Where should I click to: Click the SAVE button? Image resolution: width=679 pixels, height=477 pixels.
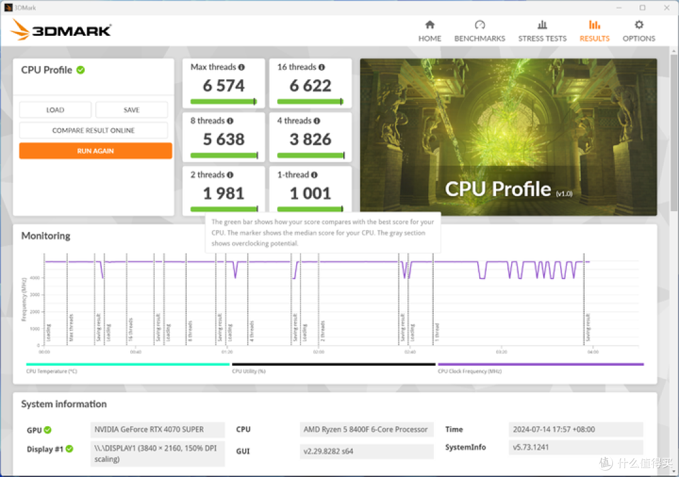tap(131, 110)
